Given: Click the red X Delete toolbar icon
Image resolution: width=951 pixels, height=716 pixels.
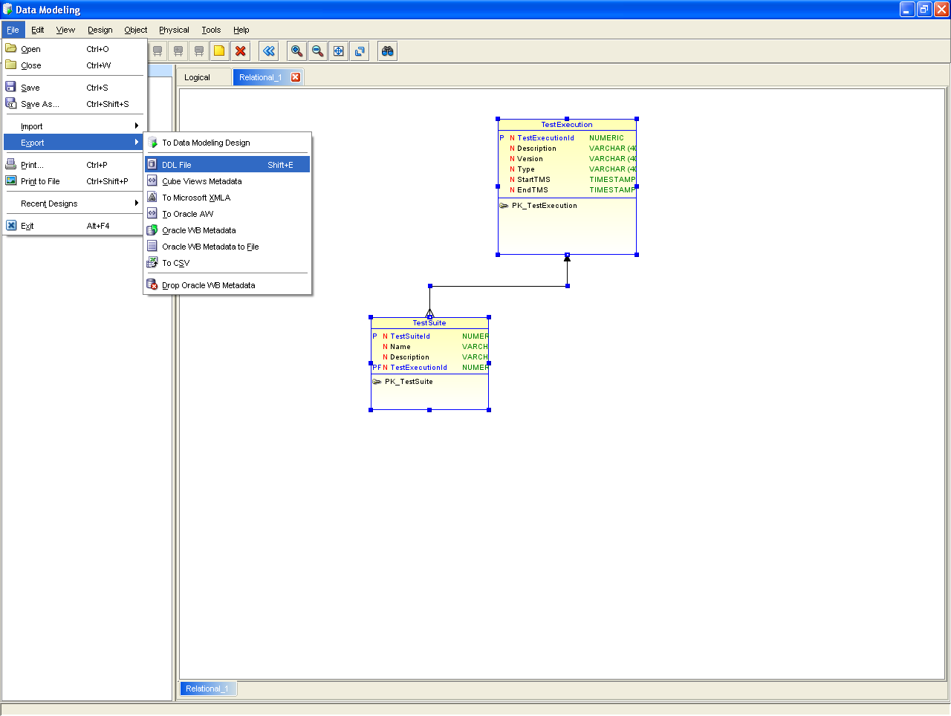Looking at the screenshot, I should click(x=240, y=51).
